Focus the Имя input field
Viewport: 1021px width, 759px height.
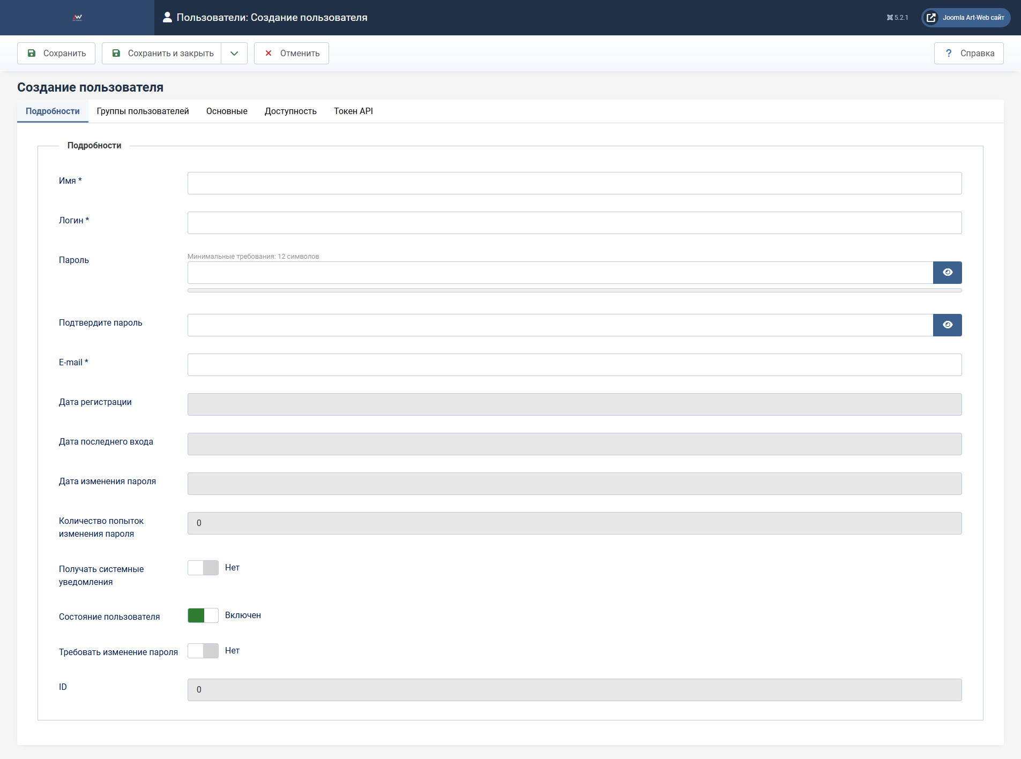point(575,183)
